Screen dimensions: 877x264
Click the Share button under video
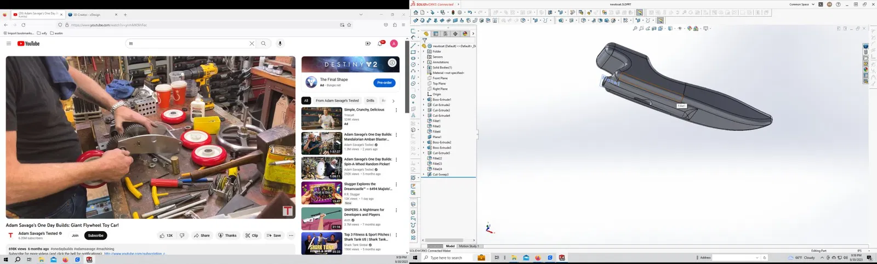[202, 236]
